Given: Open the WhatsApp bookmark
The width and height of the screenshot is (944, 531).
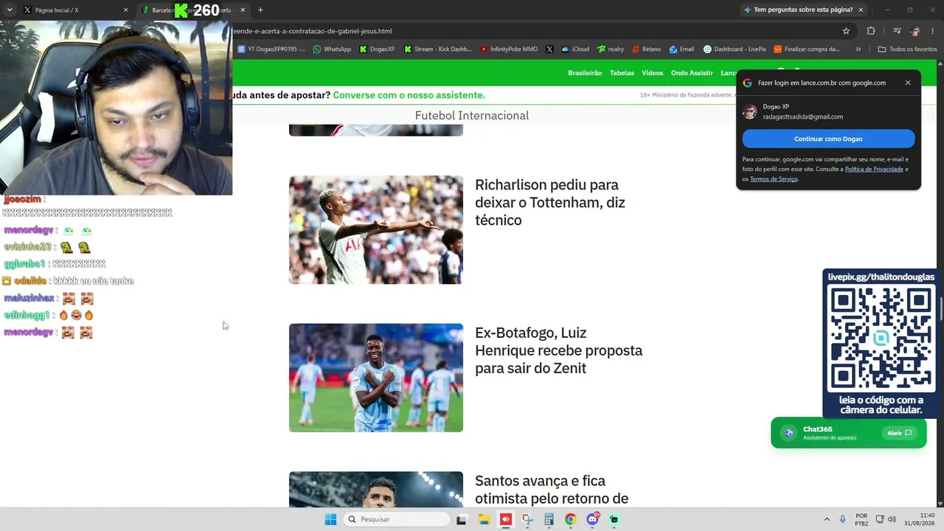Looking at the screenshot, I should pyautogui.click(x=332, y=49).
